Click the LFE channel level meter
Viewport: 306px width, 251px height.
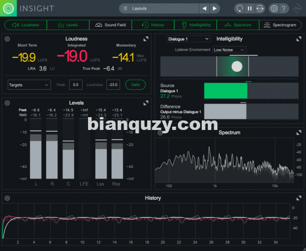point(84,148)
